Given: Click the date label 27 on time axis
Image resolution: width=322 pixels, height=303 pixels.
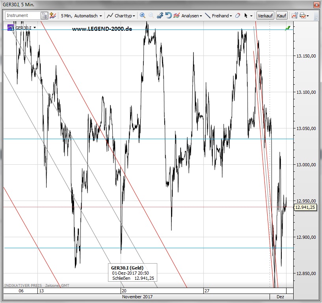Looking at the screenshot, I should pyautogui.click(x=207, y=291).
